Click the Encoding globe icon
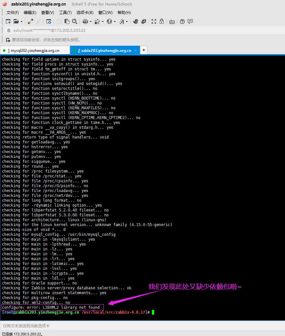 (109, 21)
